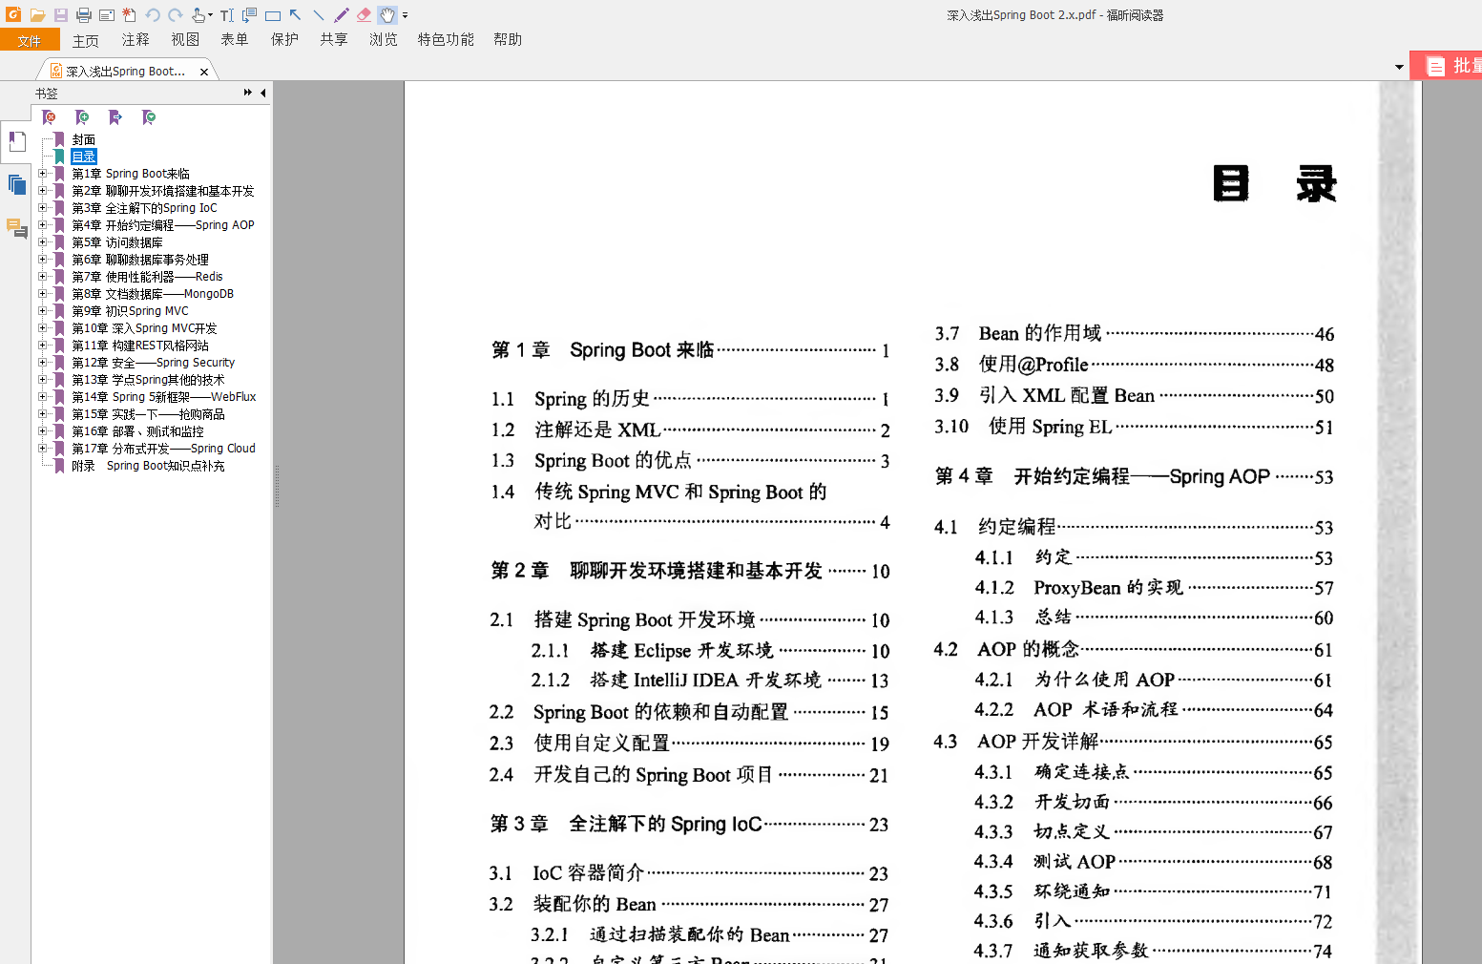Open the Bookmarks panel in sidebar
The width and height of the screenshot is (1482, 964).
[16, 142]
